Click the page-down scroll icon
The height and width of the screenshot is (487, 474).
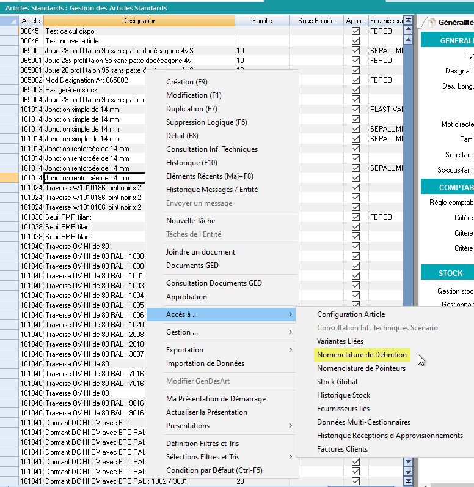point(408,471)
